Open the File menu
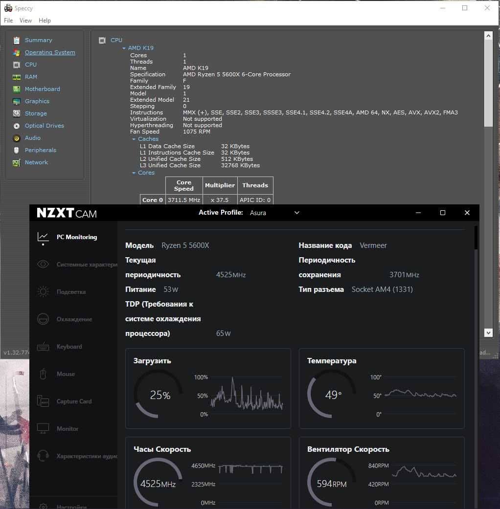Image resolution: width=500 pixels, height=509 pixels. point(8,21)
